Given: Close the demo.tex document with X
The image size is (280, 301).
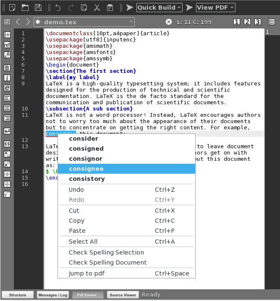Looking at the screenshot, I should tap(169, 22).
